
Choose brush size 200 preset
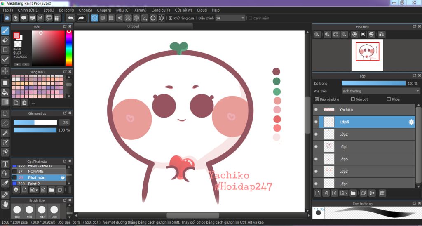[x=42, y=212]
